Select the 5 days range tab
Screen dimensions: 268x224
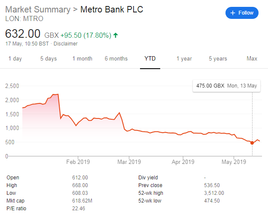coord(49,59)
